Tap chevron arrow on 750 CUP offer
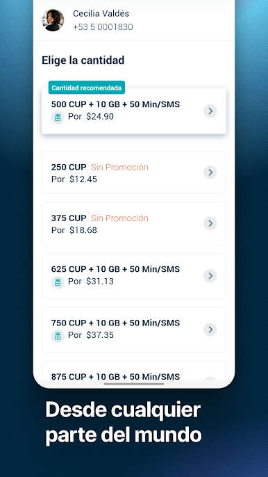 point(210,330)
